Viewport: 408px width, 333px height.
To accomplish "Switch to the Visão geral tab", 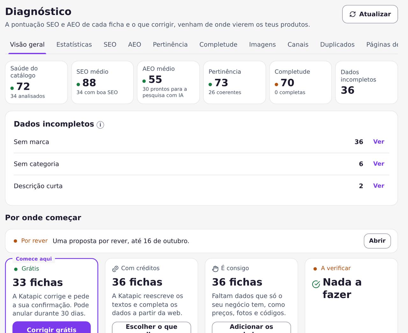I will (x=27, y=45).
